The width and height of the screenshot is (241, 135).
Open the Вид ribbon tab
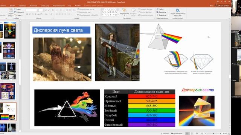[70, 6]
